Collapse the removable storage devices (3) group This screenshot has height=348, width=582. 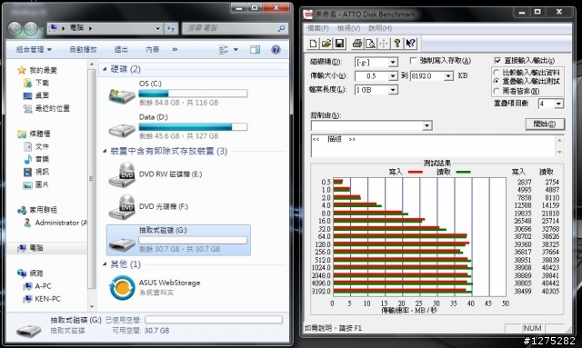point(105,151)
